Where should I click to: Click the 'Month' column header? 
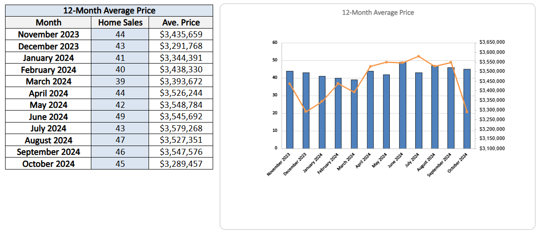click(48, 23)
